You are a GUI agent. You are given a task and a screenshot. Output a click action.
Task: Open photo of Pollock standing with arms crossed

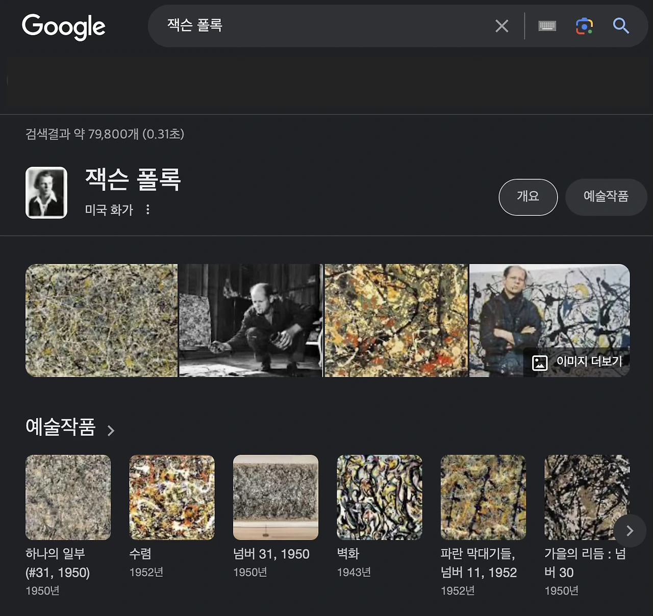pos(549,320)
